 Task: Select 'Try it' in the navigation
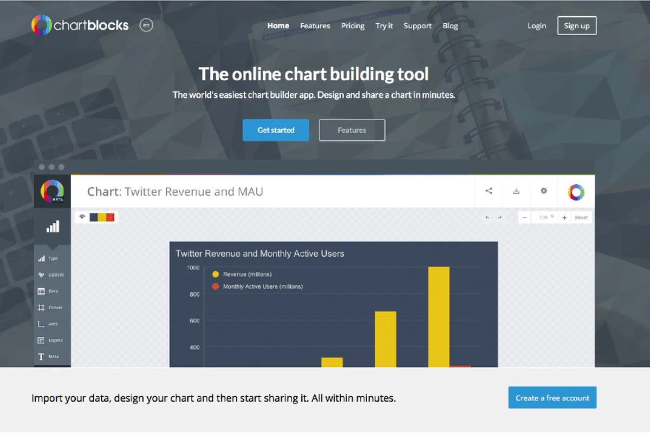point(384,25)
